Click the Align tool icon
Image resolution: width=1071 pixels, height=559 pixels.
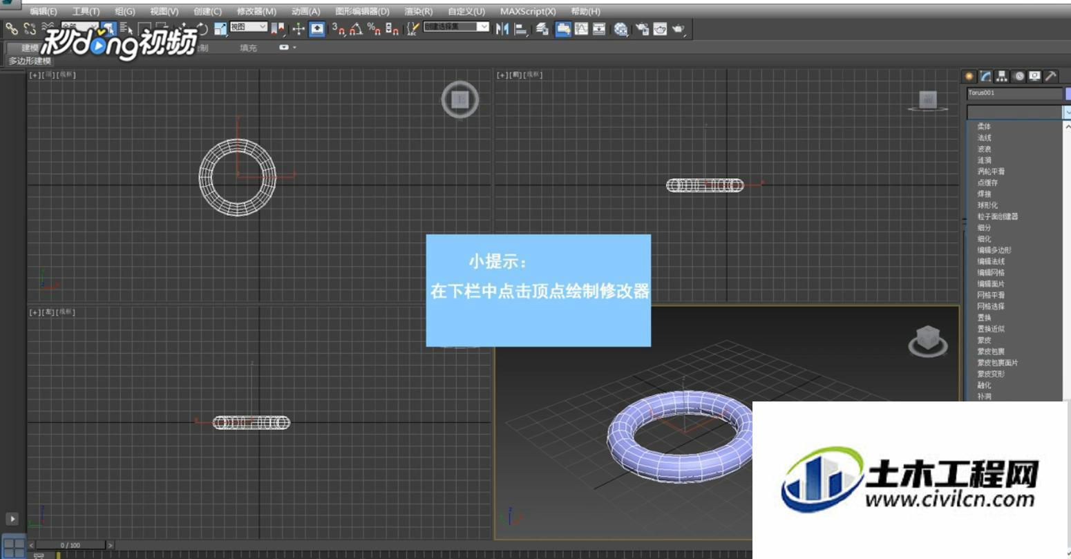521,28
